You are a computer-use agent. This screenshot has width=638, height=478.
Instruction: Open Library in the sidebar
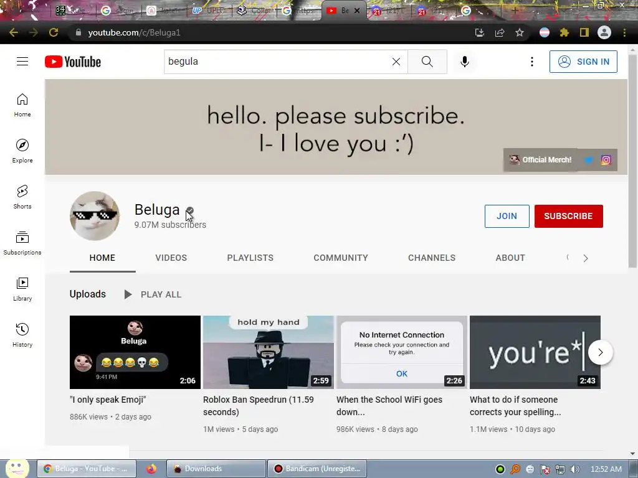click(22, 289)
